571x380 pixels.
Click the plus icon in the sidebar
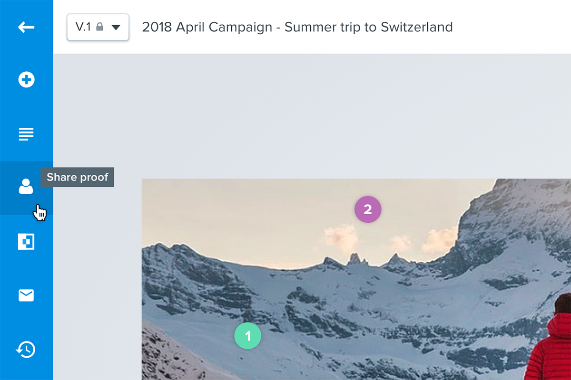26,80
